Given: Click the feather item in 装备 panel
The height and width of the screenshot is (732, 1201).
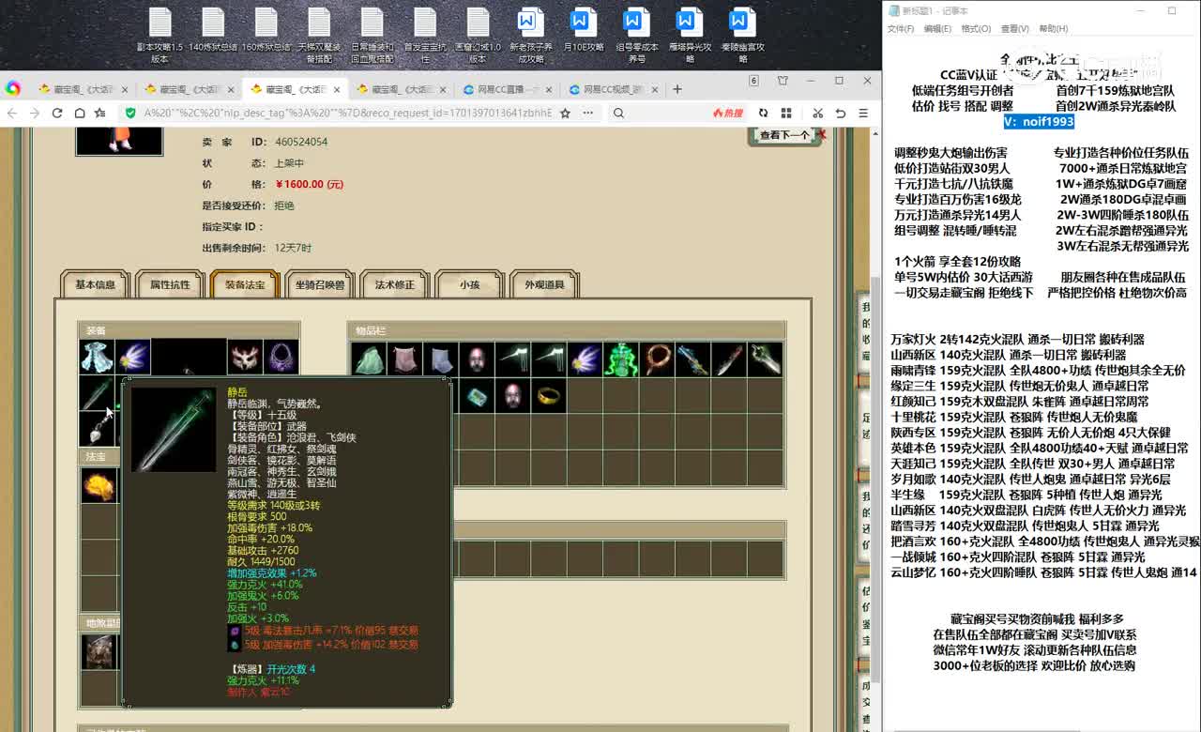Looking at the screenshot, I should pos(133,357).
